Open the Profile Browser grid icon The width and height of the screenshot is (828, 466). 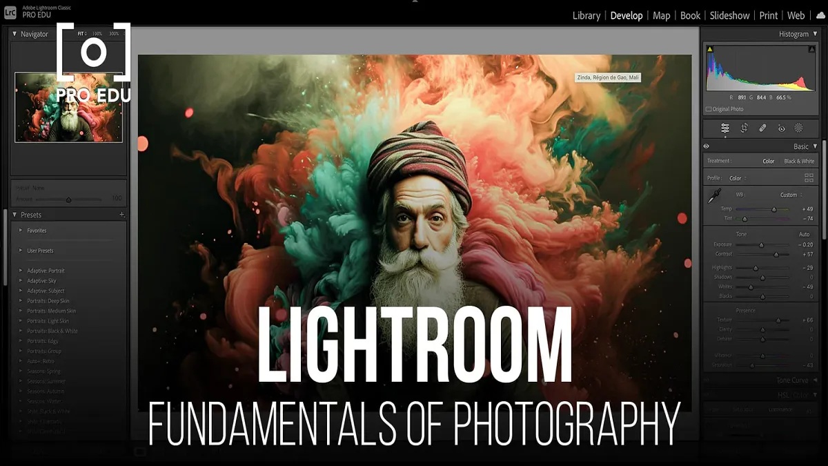(809, 177)
